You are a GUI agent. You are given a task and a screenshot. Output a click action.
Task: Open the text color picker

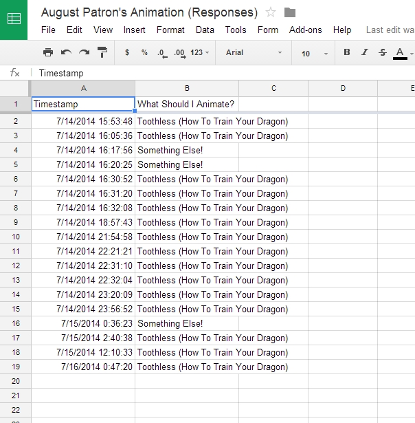(x=401, y=53)
